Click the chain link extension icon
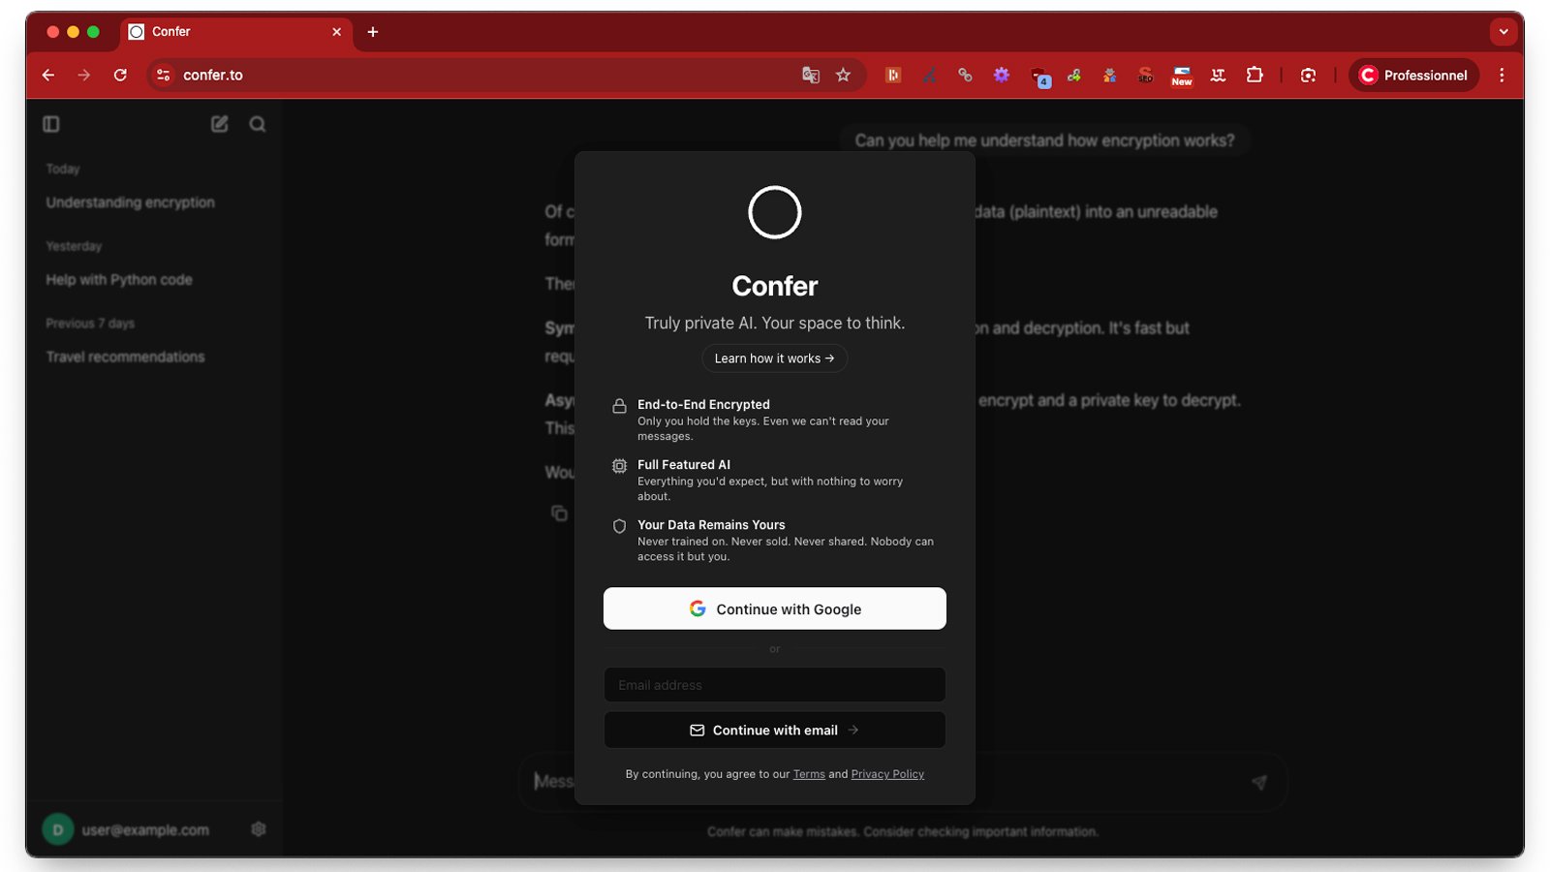This screenshot has height=872, width=1550. 965,75
